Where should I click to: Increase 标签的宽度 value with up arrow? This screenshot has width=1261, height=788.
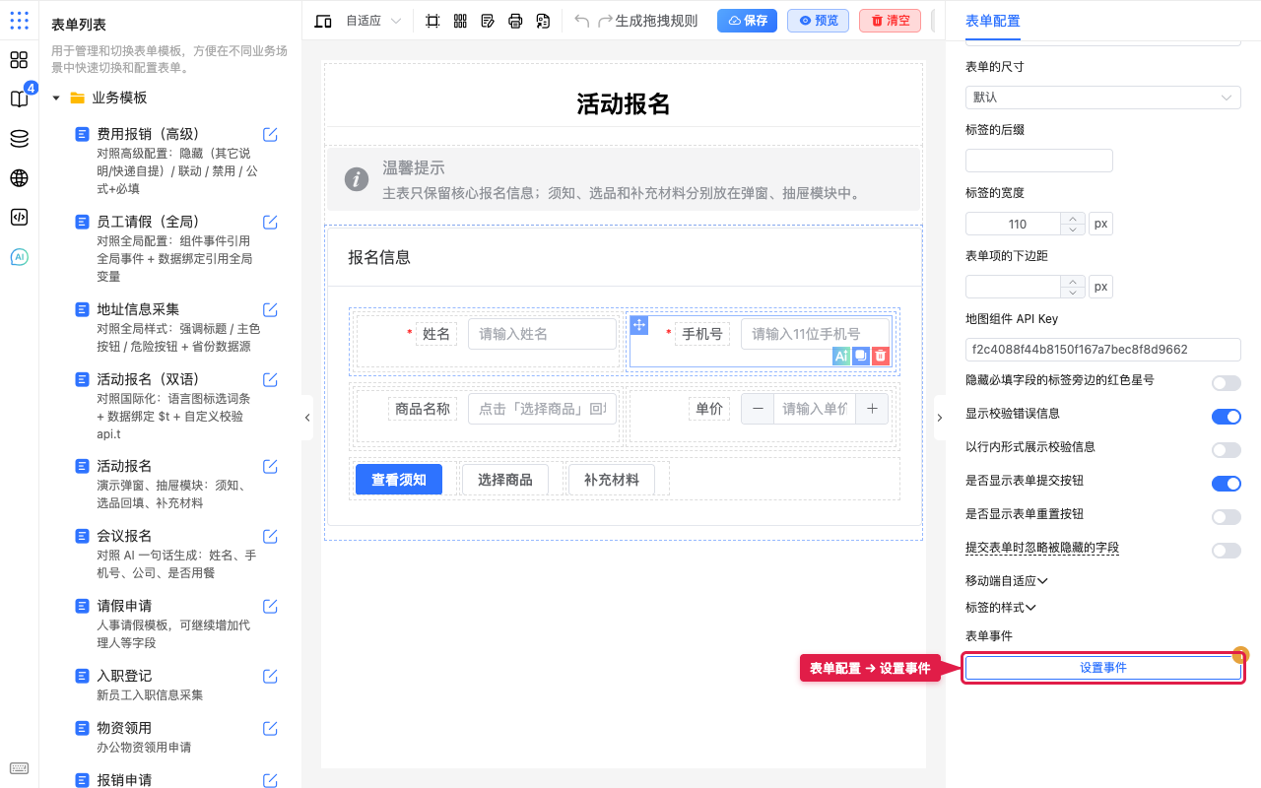tap(1073, 218)
